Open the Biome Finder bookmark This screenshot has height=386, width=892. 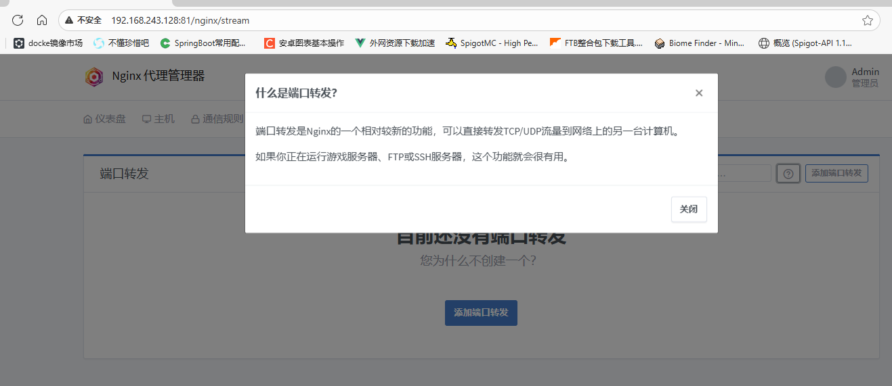click(x=699, y=43)
